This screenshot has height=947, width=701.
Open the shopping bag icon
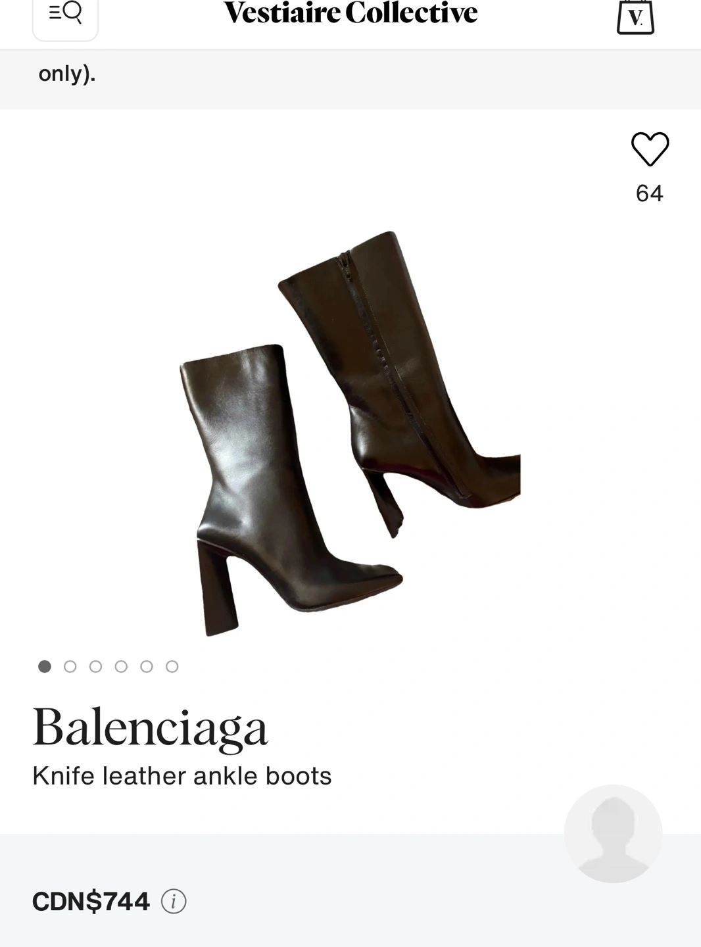[x=635, y=17]
